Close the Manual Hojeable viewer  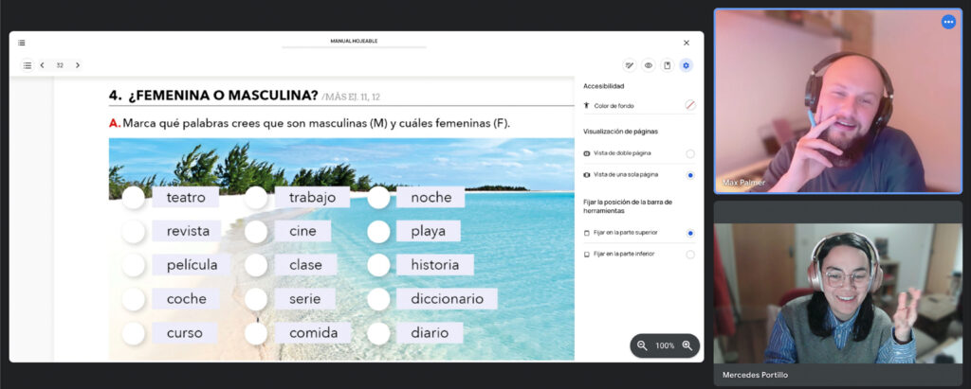pos(687,43)
